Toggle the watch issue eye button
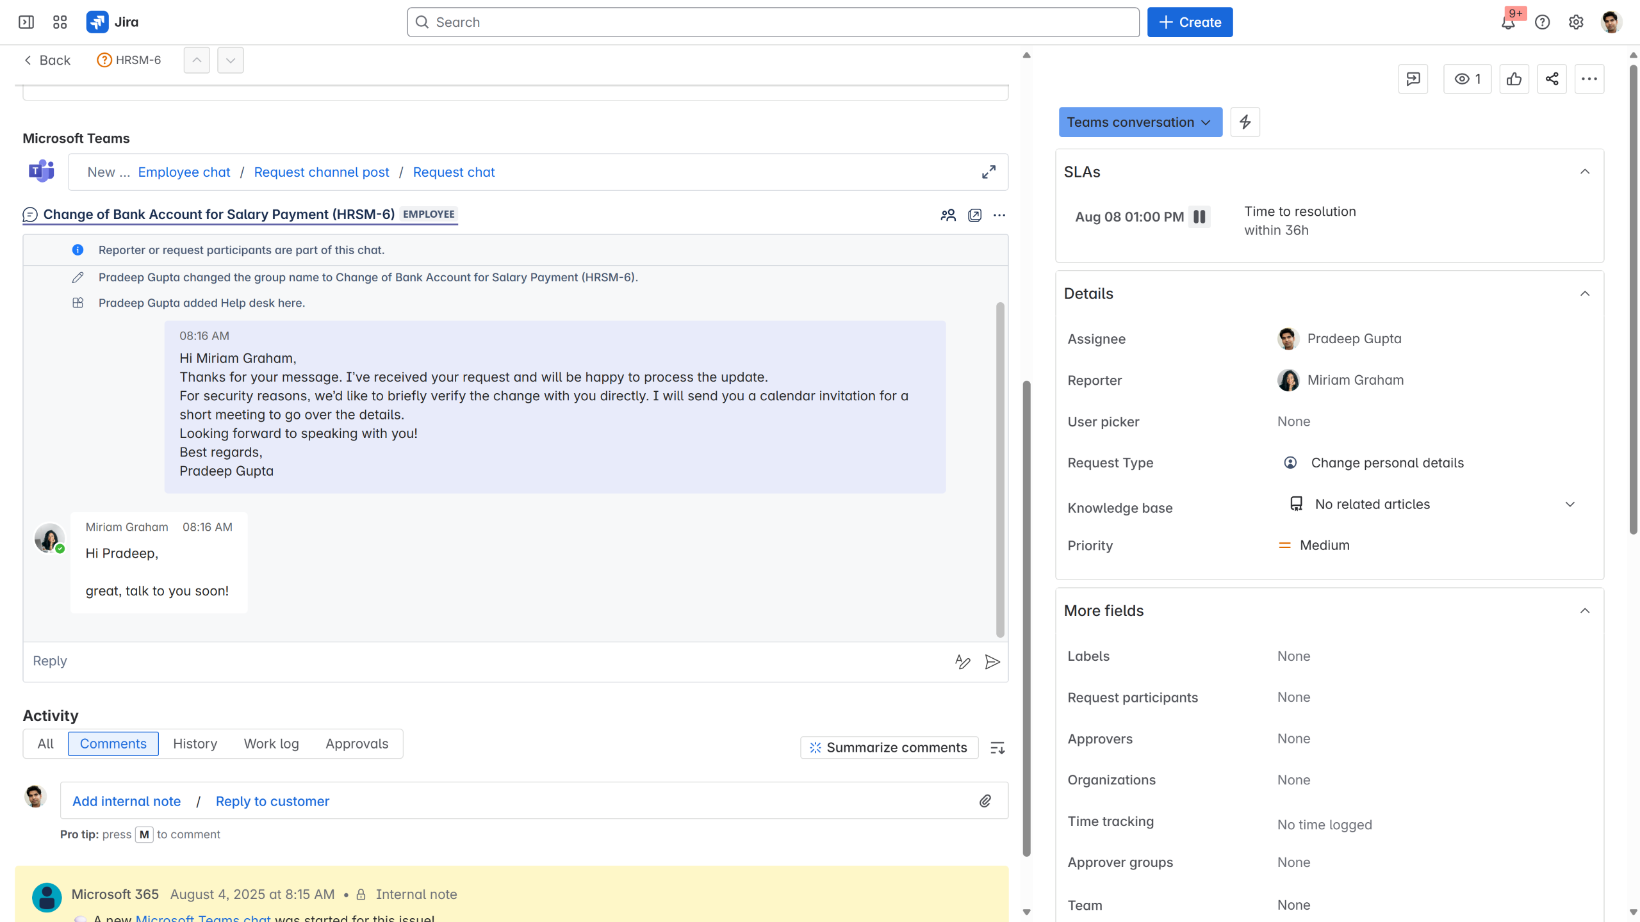This screenshot has width=1640, height=922. pyautogui.click(x=1467, y=79)
